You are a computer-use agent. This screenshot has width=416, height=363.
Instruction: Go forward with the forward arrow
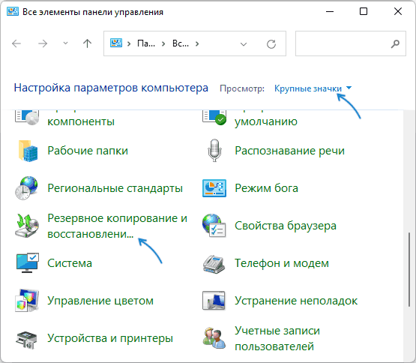43,43
